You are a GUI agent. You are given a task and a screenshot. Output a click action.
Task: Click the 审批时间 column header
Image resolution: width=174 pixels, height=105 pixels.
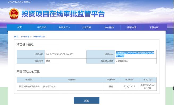(129, 80)
